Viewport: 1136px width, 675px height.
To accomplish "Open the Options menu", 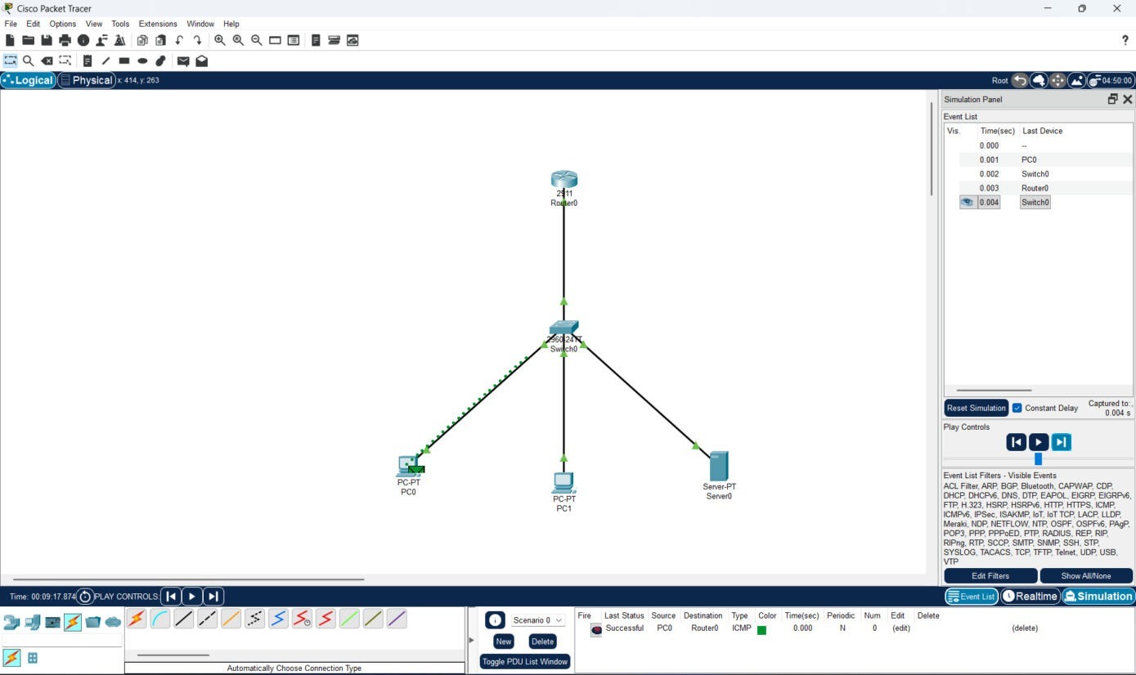I will [x=63, y=24].
